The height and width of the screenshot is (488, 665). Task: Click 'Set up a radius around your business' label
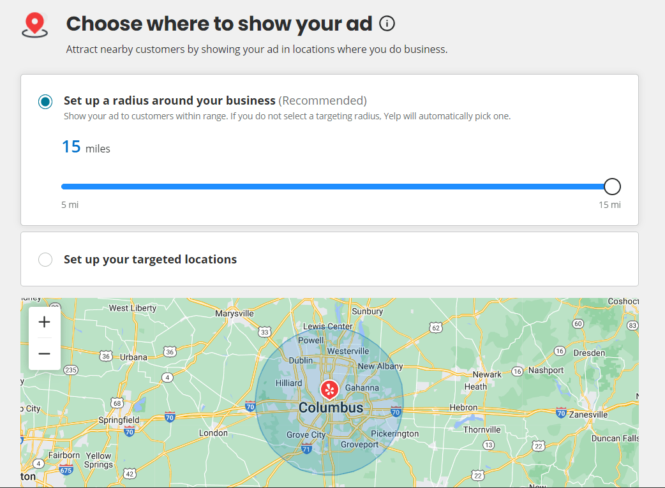click(x=170, y=101)
